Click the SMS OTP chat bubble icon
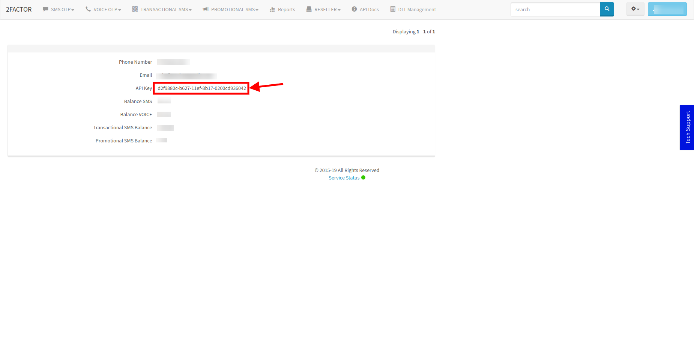The width and height of the screenshot is (694, 362). tap(45, 9)
